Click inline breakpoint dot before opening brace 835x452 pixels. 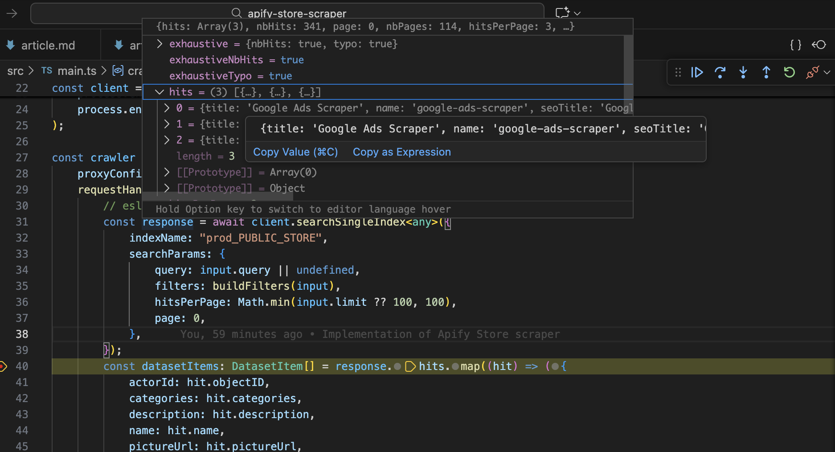[555, 366]
